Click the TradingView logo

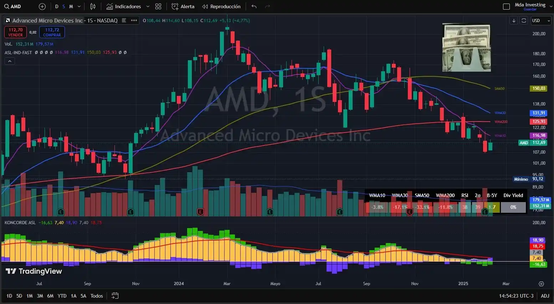pyautogui.click(x=34, y=271)
